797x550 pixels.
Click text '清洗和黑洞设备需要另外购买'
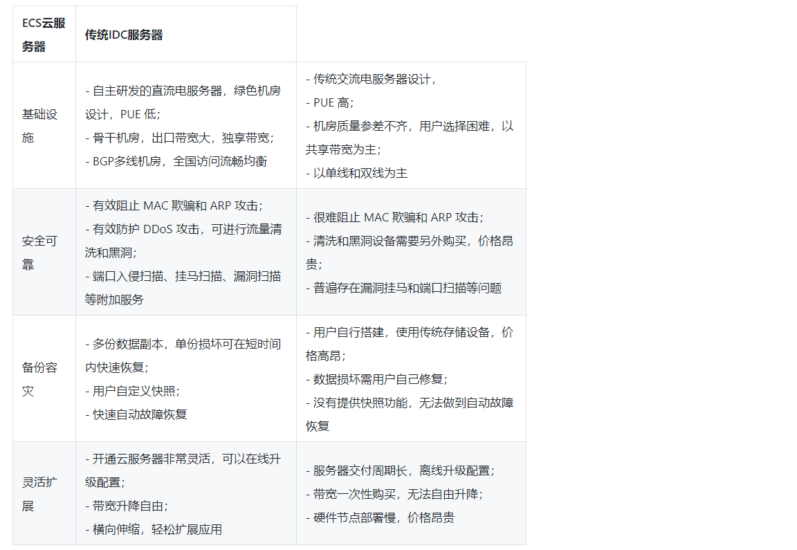coord(390,241)
